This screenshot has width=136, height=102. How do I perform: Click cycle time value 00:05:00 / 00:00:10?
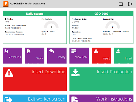(x=81, y=41)
